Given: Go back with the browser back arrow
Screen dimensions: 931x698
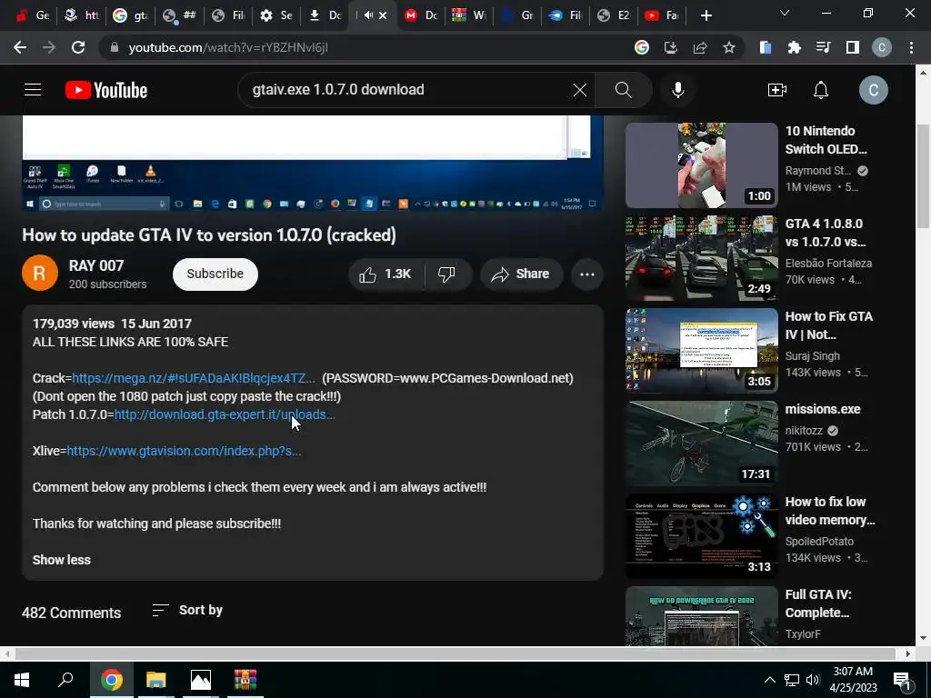Looking at the screenshot, I should [20, 47].
